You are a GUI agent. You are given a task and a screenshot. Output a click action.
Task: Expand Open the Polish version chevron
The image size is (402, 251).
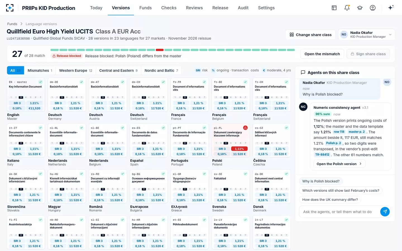[360, 164]
